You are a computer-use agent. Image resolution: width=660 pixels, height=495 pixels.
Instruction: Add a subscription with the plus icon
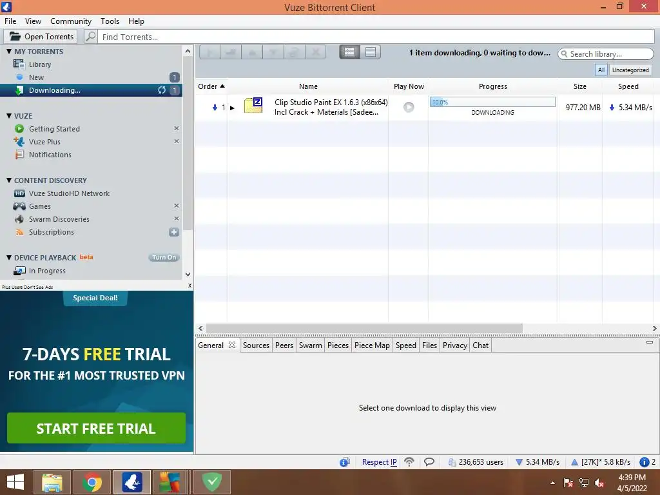pos(174,232)
